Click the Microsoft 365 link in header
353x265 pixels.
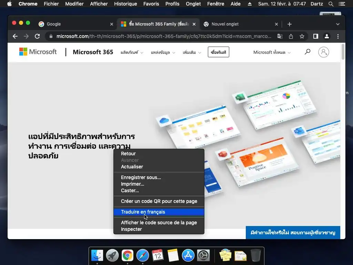coord(93,52)
